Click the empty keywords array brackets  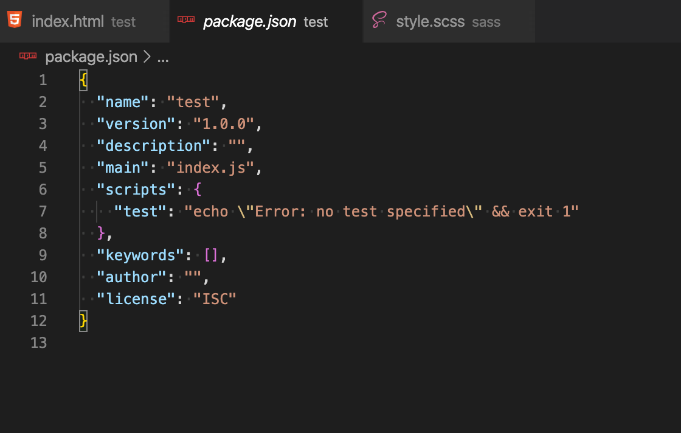tap(210, 255)
